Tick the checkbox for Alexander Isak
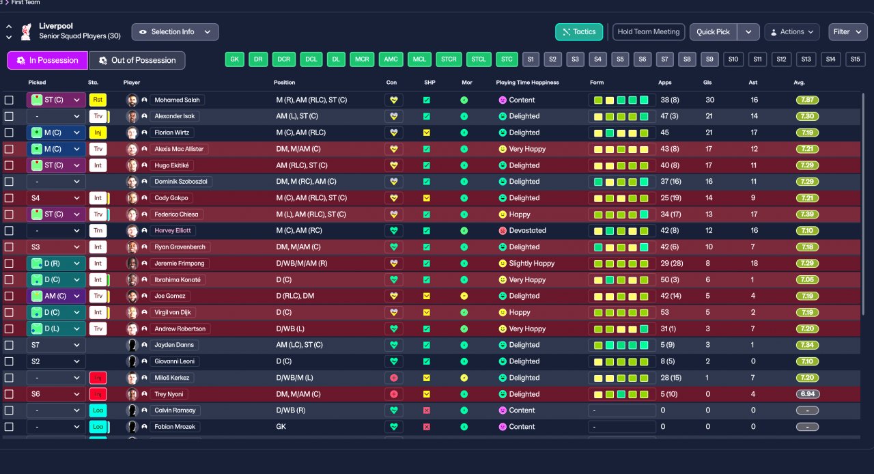Viewport: 874px width, 474px height. coord(9,116)
